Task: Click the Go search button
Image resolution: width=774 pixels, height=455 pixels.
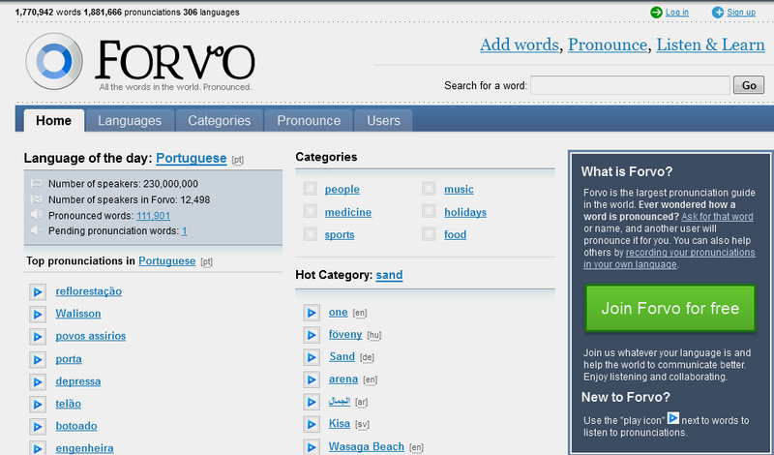Action: pyautogui.click(x=749, y=85)
